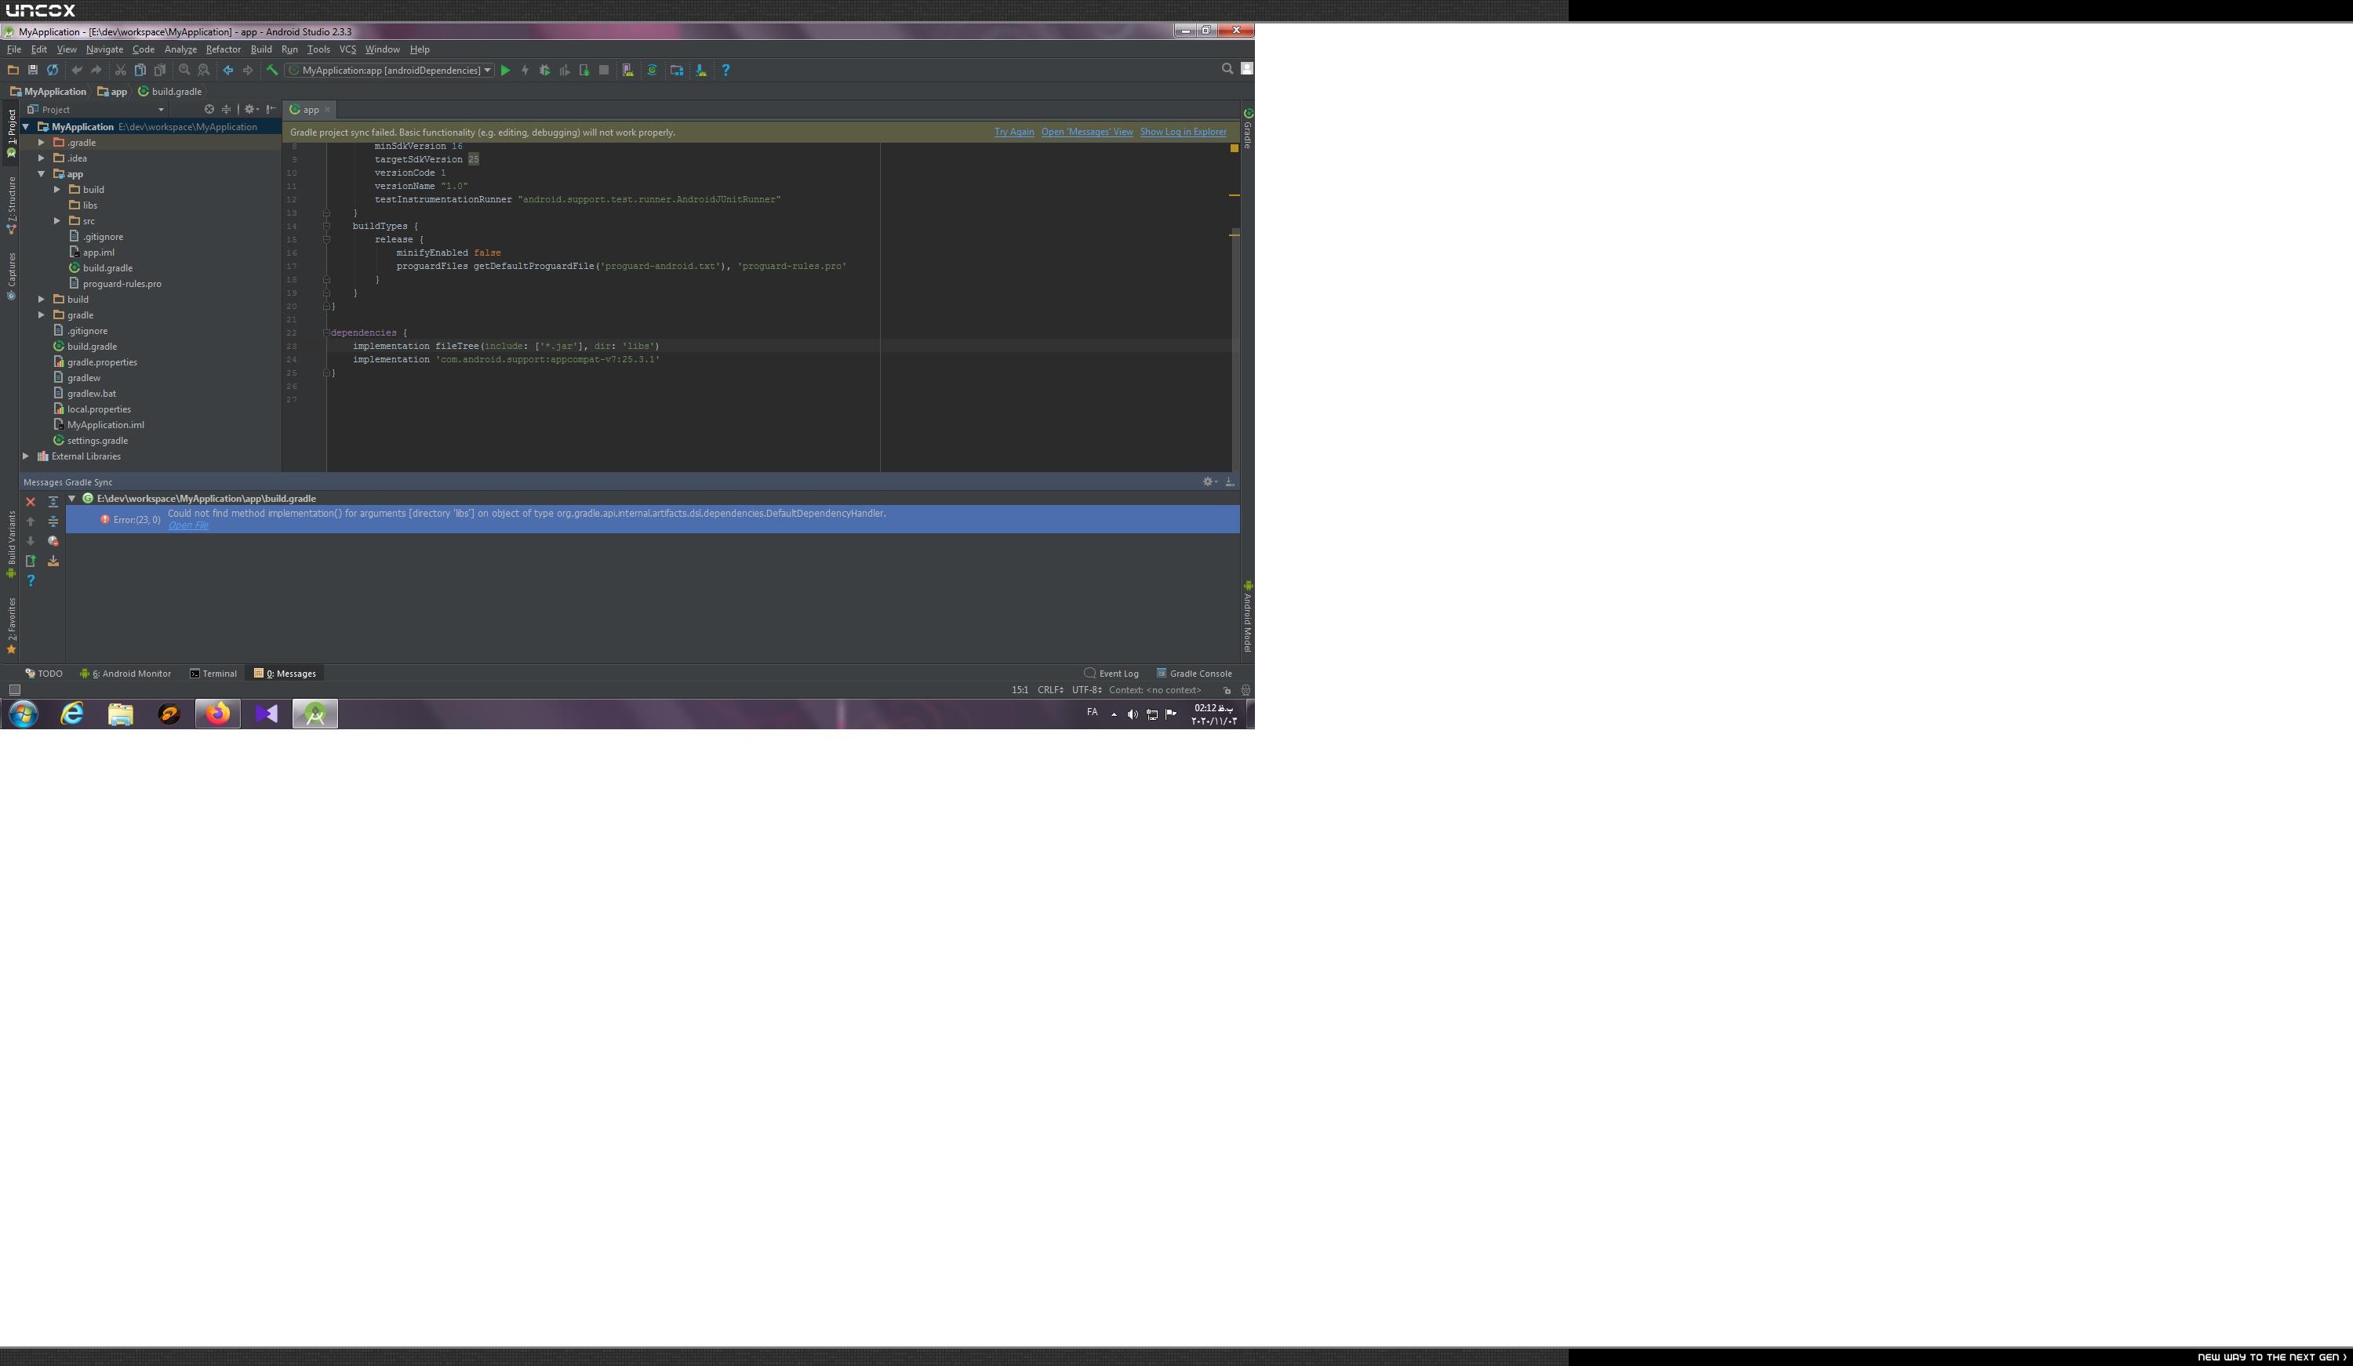Viewport: 2353px width, 1366px height.
Task: Toggle the Build Variants side tool window
Action: 11,544
